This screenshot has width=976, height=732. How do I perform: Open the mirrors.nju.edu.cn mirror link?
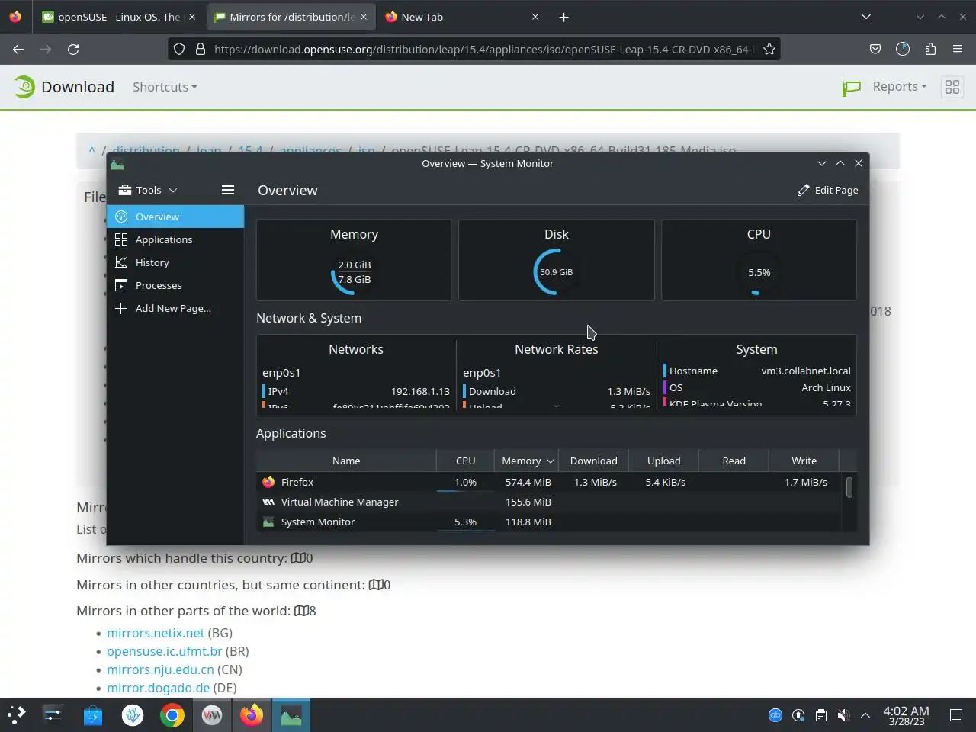point(160,669)
